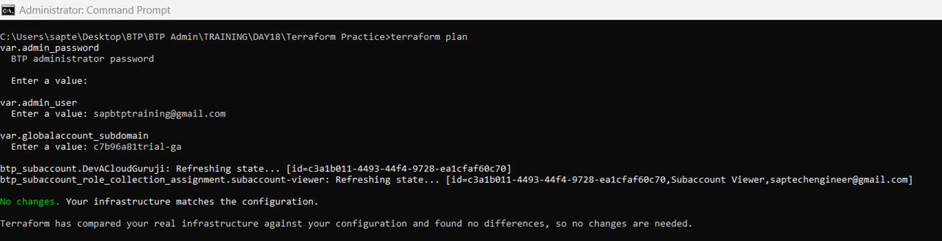Click the sapbtptraining@gmail.com value
The width and height of the screenshot is (942, 241).
[160, 114]
